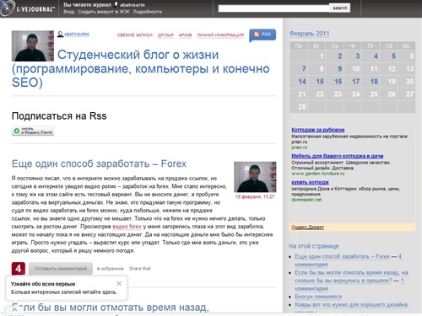
Task: Select calendar day 4
Action: coord(376,56)
